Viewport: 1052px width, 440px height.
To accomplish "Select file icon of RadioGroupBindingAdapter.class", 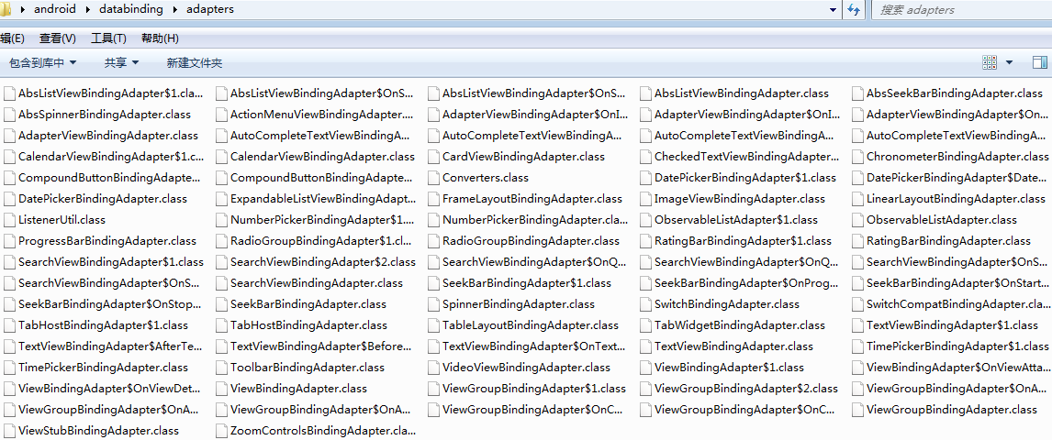I will [x=432, y=240].
